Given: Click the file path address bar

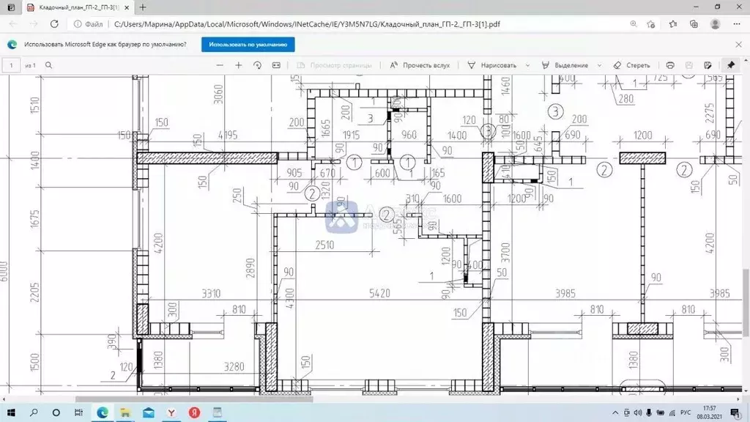Looking at the screenshot, I should point(306,24).
